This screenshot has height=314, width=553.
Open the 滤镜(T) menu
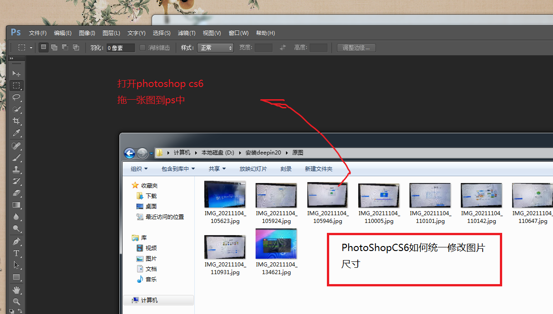pos(187,33)
